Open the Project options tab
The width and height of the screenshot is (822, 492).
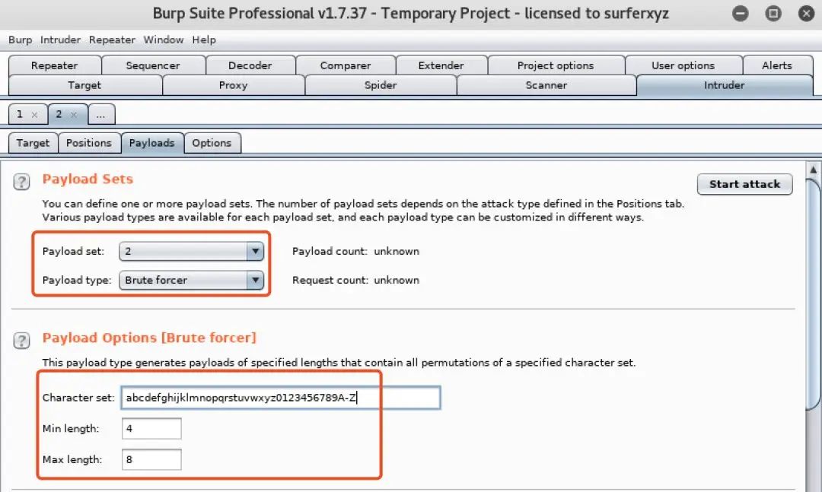[x=556, y=65]
